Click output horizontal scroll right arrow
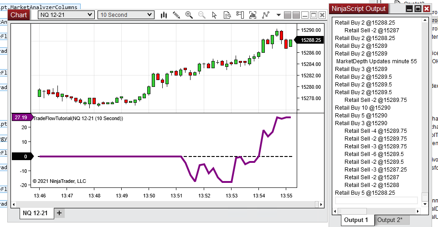Screen dimensions: 438x227 click(418, 211)
